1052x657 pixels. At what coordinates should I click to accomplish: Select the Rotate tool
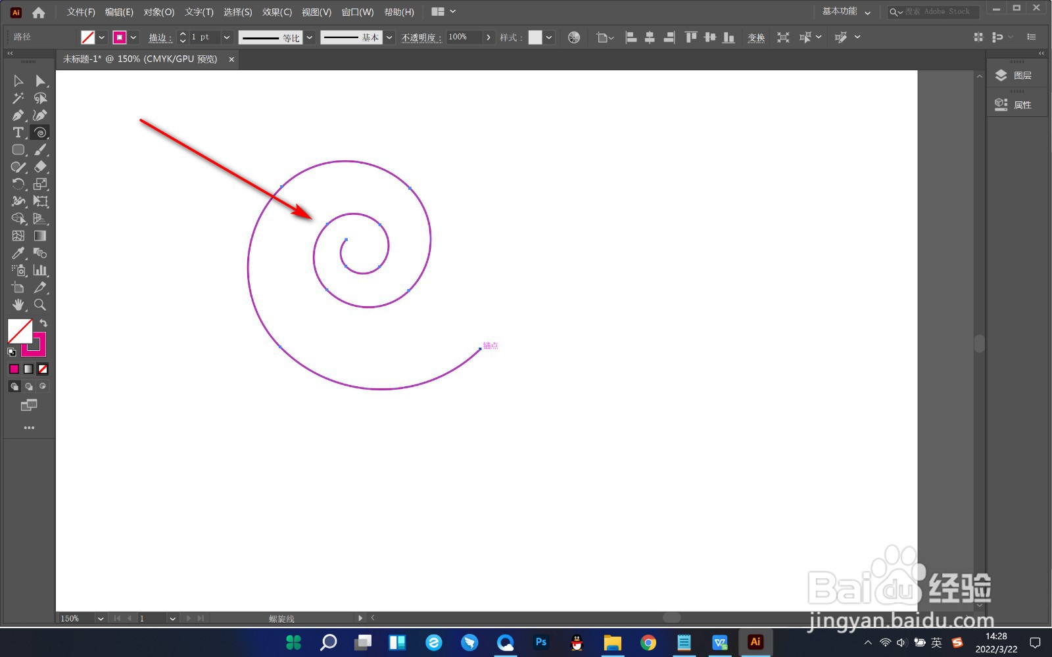tap(18, 184)
